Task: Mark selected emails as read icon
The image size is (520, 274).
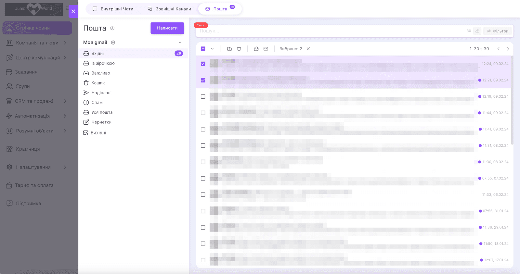Action: click(x=256, y=49)
